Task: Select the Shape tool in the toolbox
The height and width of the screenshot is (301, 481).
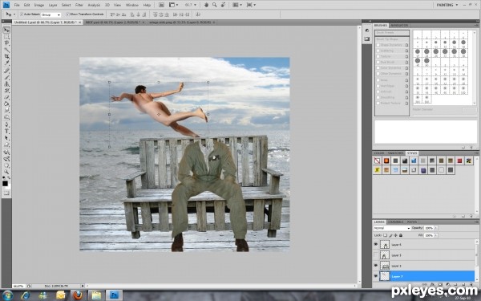Action: tap(6, 145)
